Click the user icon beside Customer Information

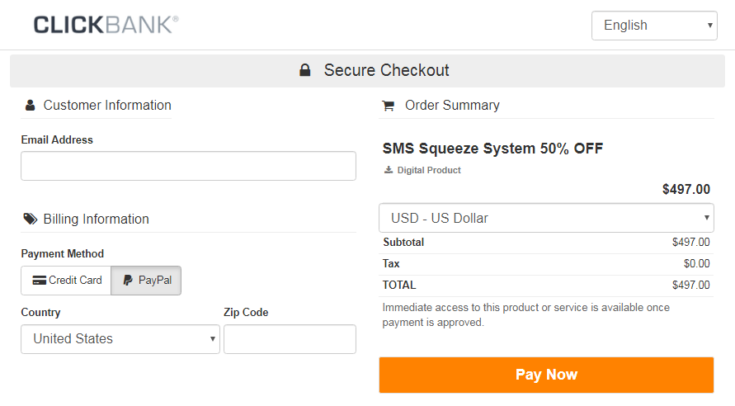31,106
